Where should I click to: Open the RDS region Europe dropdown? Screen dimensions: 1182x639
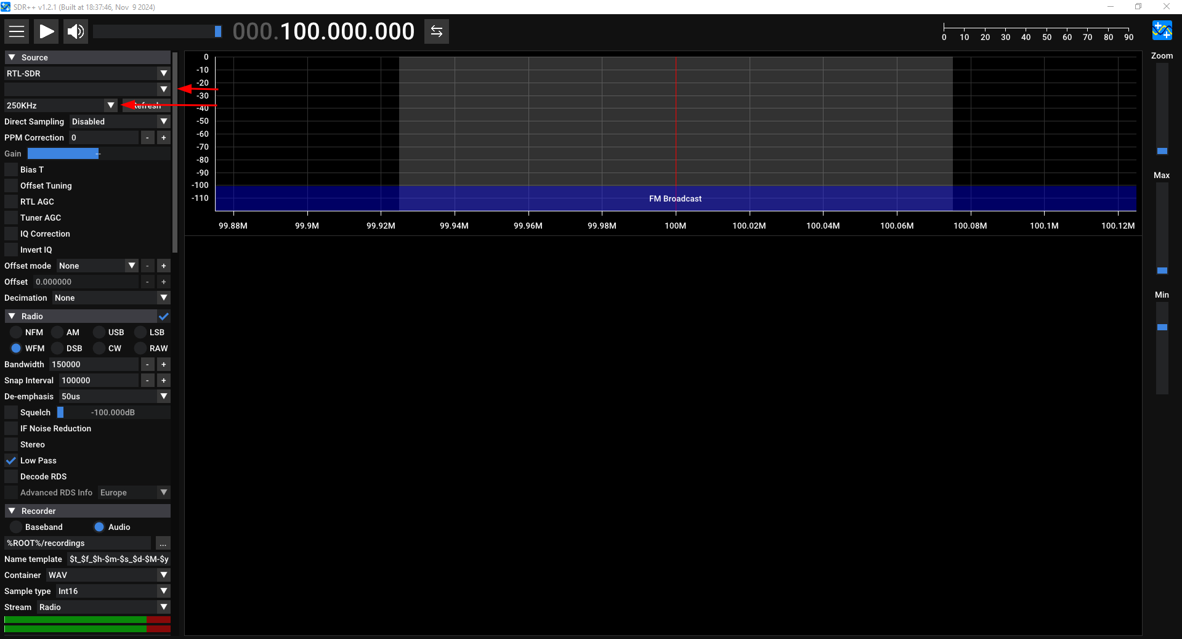click(x=134, y=492)
